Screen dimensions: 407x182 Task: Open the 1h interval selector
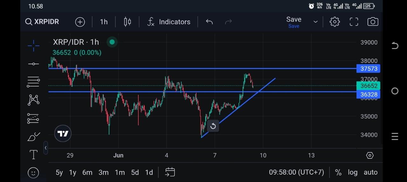[x=104, y=22]
